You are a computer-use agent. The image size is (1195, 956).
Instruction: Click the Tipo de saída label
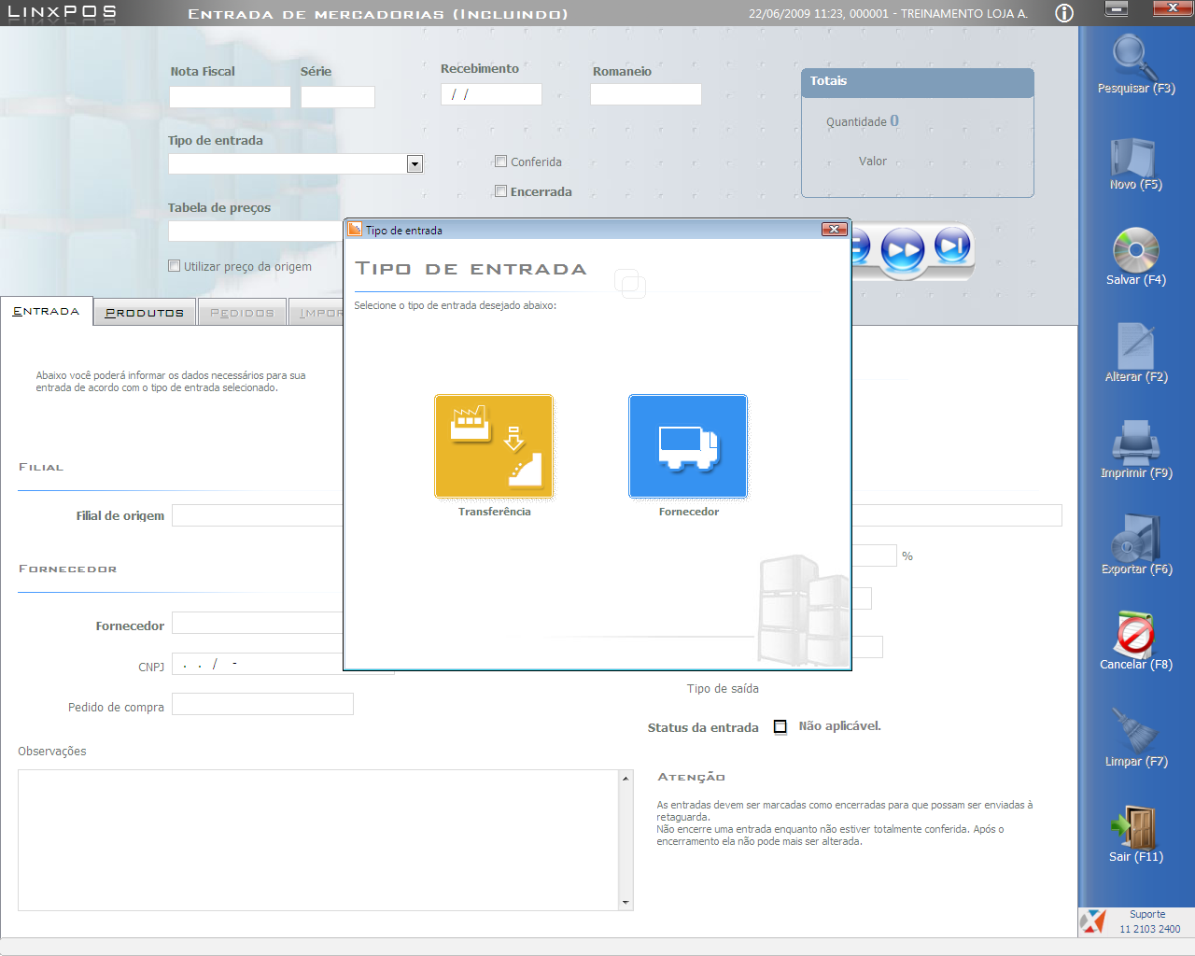pos(723,689)
